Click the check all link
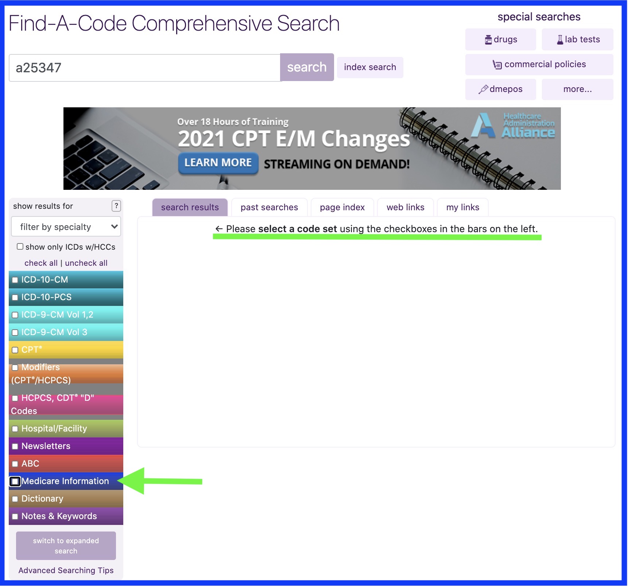Viewport: 628px width, 587px height. pos(41,263)
